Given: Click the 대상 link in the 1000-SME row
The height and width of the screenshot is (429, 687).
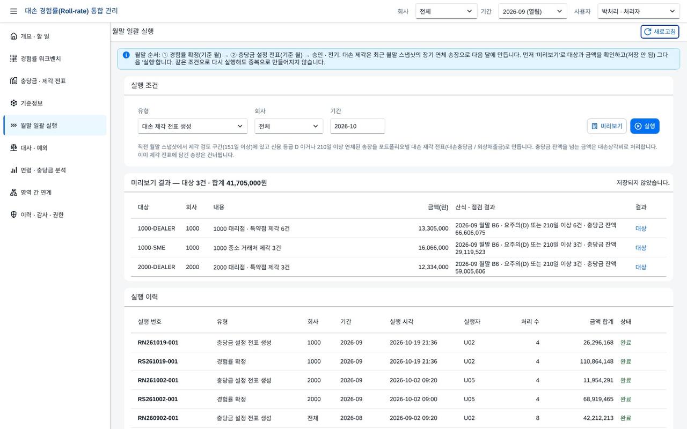Looking at the screenshot, I should [641, 248].
